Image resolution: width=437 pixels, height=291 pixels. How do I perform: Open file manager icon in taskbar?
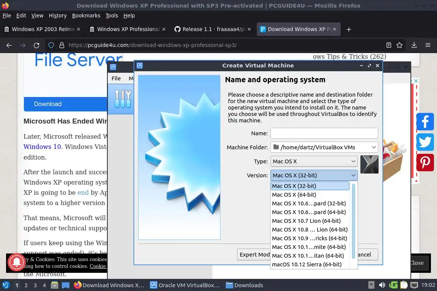click(55, 285)
